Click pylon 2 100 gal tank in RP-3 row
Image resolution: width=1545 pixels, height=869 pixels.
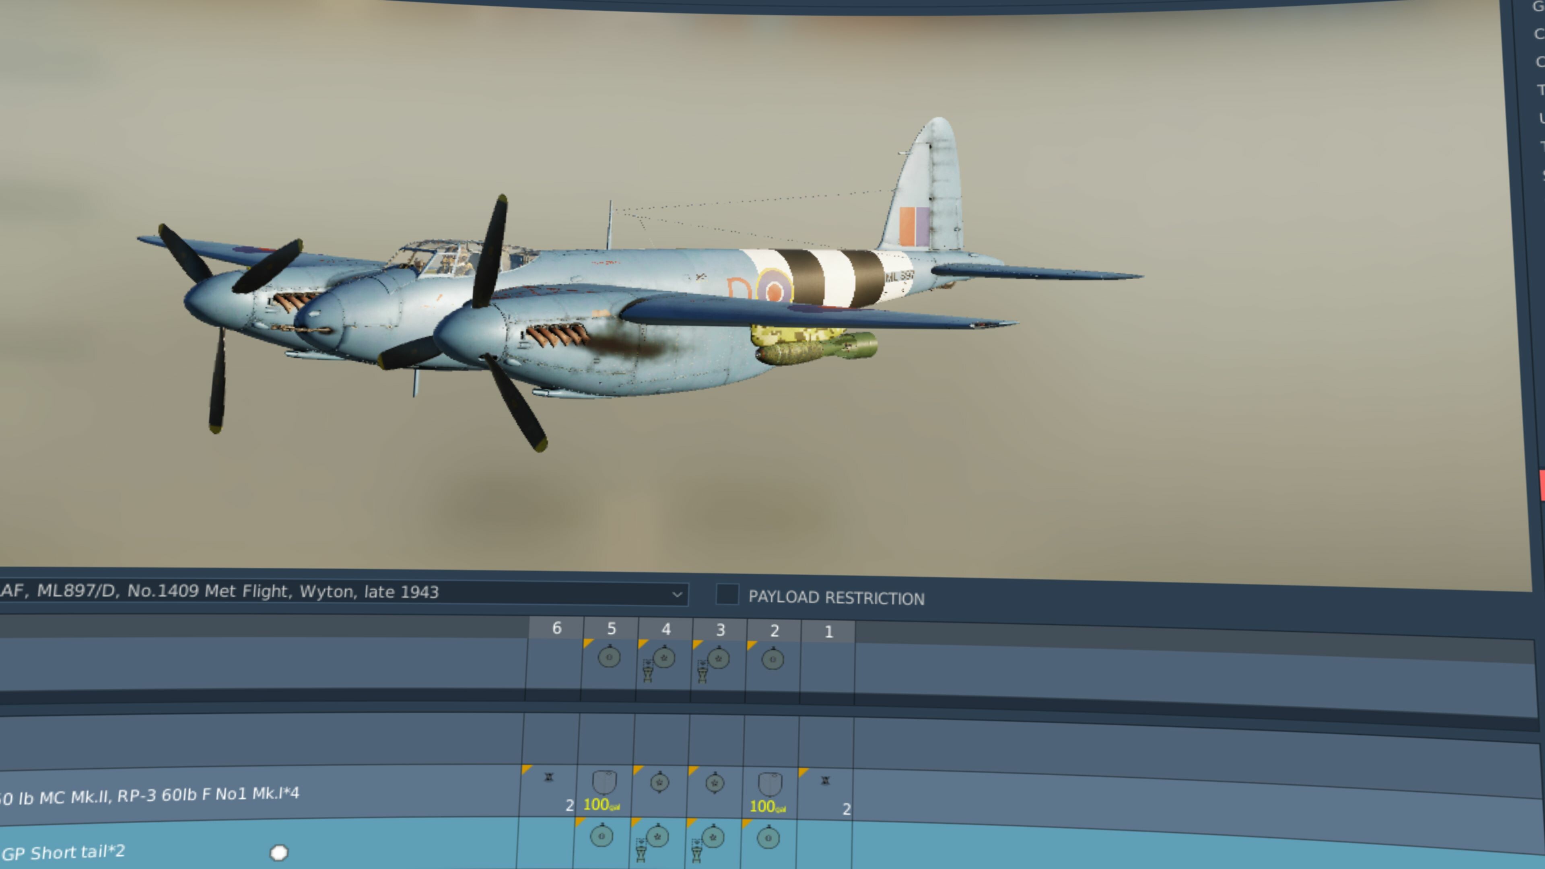[x=770, y=785]
